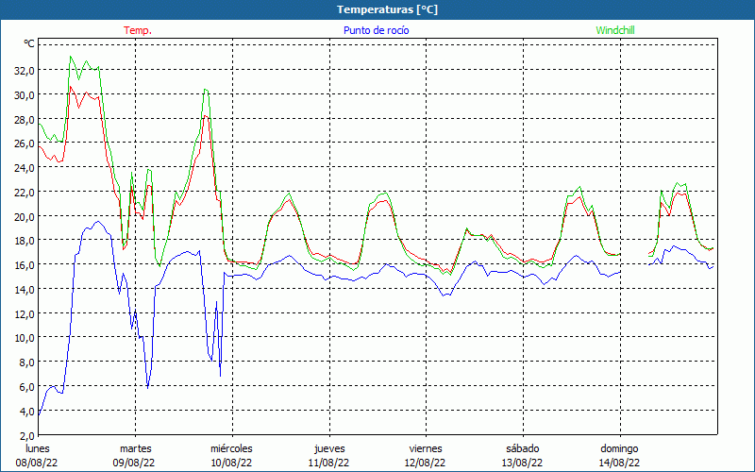Image resolution: width=755 pixels, height=472 pixels.
Task: Click the 11/08/22 date label
Action: (328, 463)
